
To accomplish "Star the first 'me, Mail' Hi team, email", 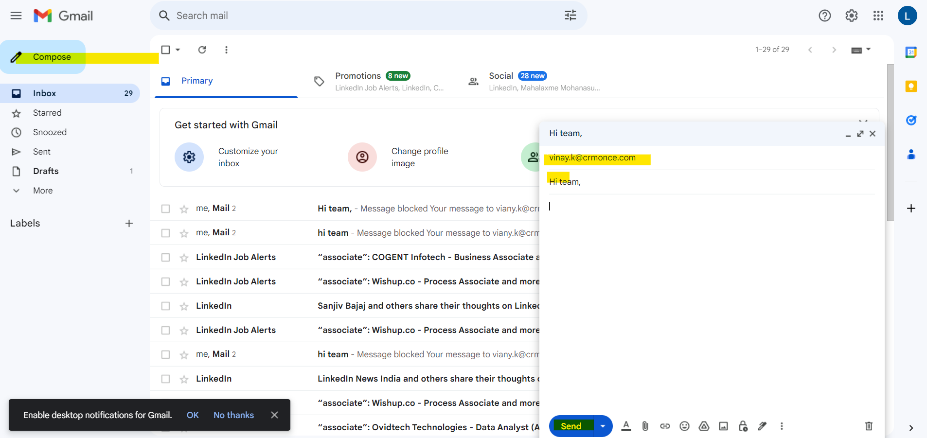I will coord(184,209).
